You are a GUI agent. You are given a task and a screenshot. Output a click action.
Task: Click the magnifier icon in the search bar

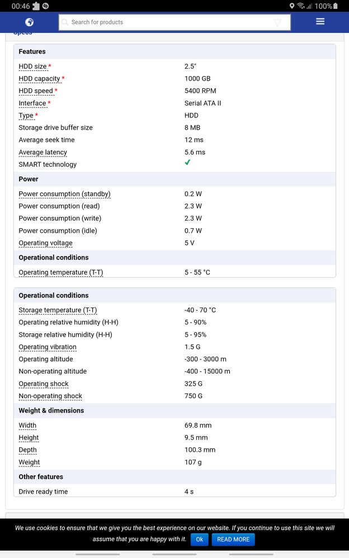(x=65, y=22)
